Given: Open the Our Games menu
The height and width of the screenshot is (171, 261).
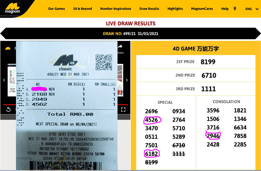Looking at the screenshot, I should (x=56, y=9).
